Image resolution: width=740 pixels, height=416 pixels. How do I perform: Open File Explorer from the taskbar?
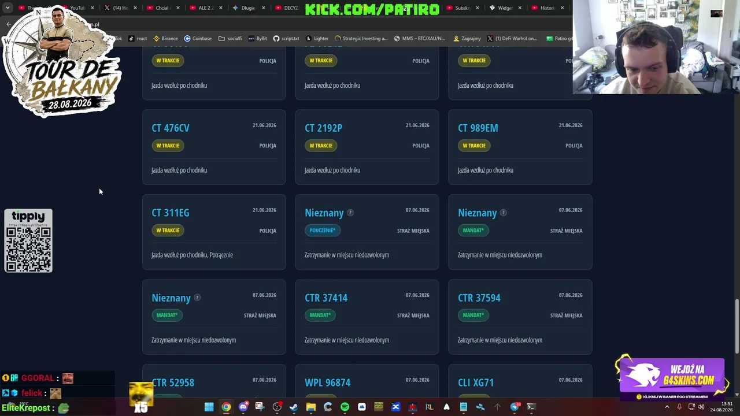click(310, 407)
